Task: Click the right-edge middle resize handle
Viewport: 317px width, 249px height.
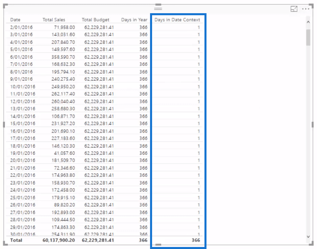Action: (x=313, y=124)
